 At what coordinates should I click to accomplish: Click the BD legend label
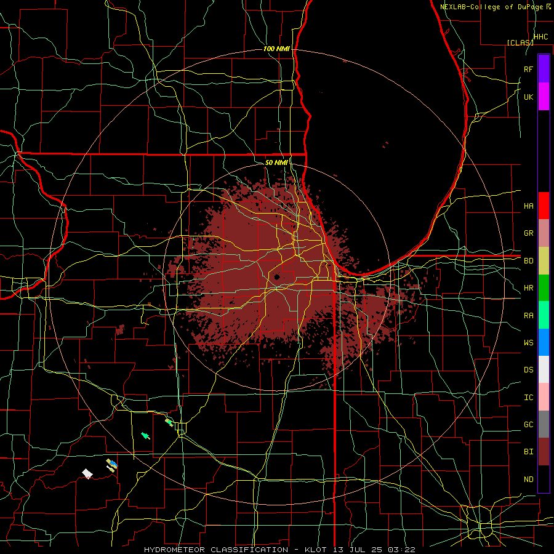529,261
